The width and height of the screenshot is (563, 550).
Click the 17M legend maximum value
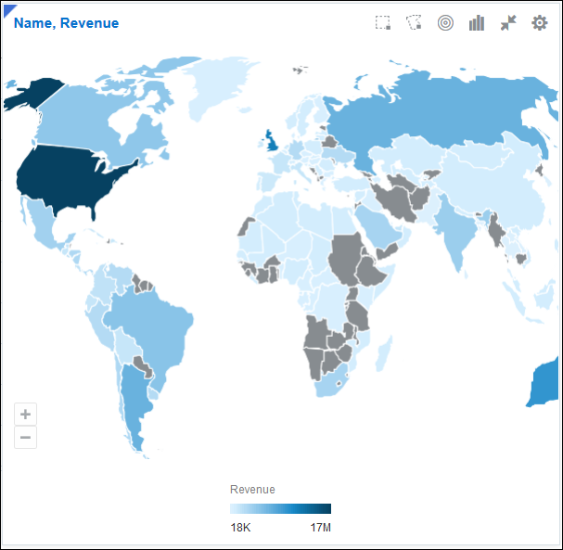321,528
